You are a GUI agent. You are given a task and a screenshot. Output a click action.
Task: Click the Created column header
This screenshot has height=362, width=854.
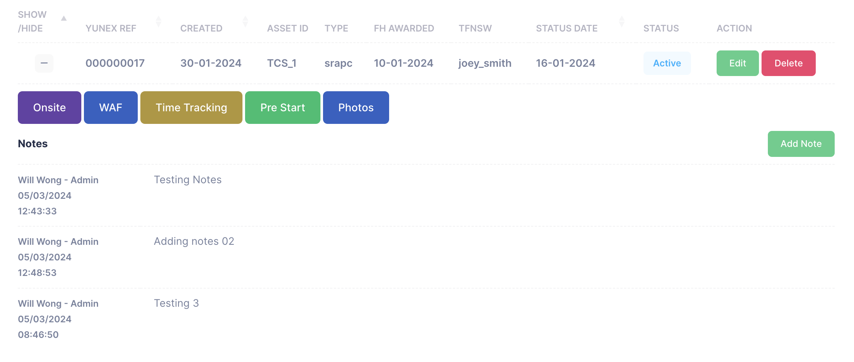201,28
